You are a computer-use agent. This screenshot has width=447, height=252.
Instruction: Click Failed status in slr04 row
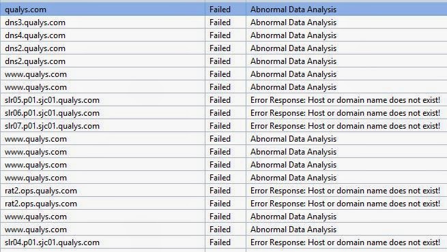pyautogui.click(x=220, y=242)
